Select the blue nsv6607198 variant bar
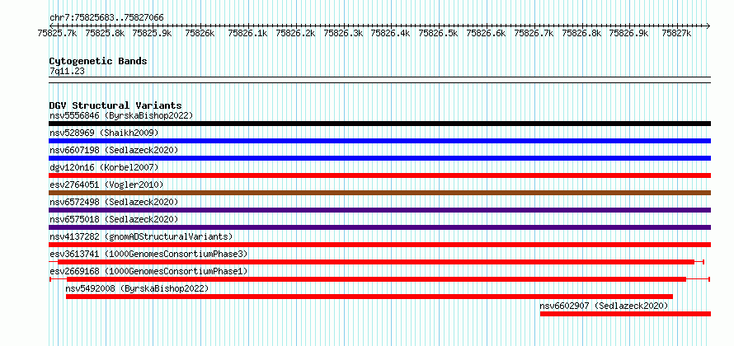The image size is (734, 346). pyautogui.click(x=379, y=158)
